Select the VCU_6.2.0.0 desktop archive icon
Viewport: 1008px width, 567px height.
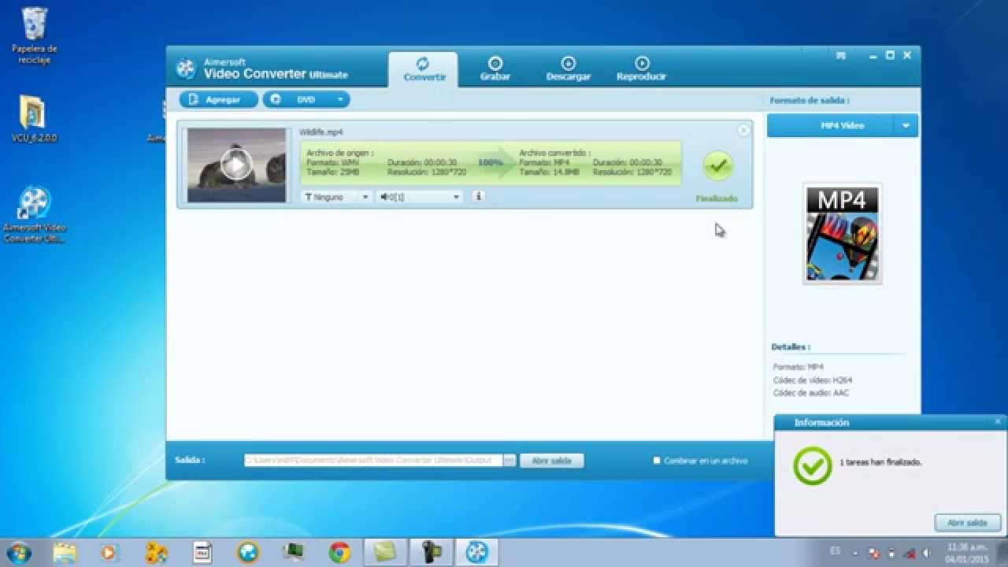pos(34,119)
